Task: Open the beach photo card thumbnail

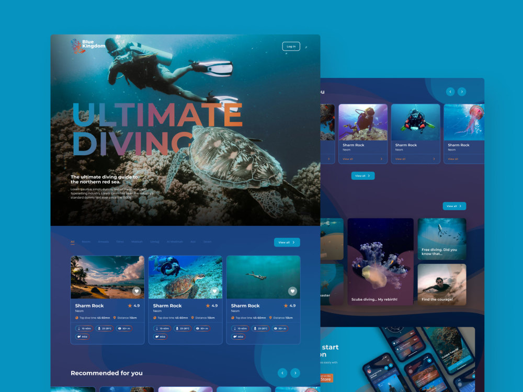Action: 107,278
